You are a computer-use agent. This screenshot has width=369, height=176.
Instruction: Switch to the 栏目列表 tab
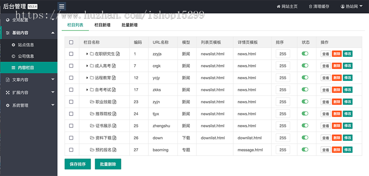(x=75, y=25)
